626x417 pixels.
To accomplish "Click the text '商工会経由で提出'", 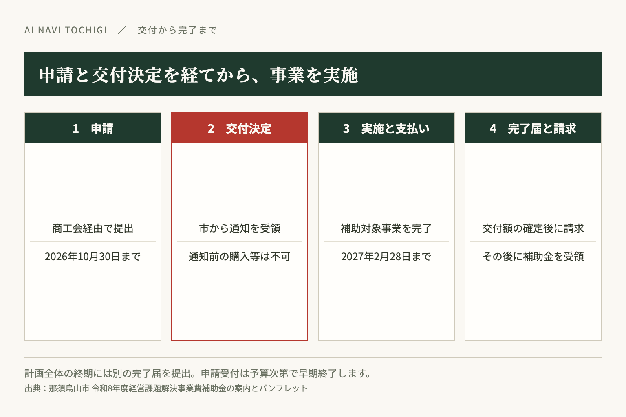I will [93, 228].
